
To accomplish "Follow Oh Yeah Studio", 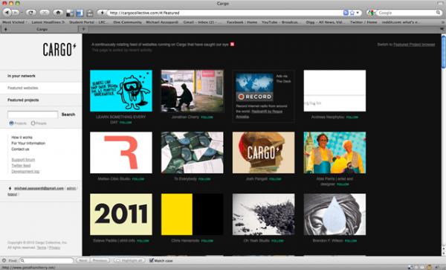I will point(277,241).
